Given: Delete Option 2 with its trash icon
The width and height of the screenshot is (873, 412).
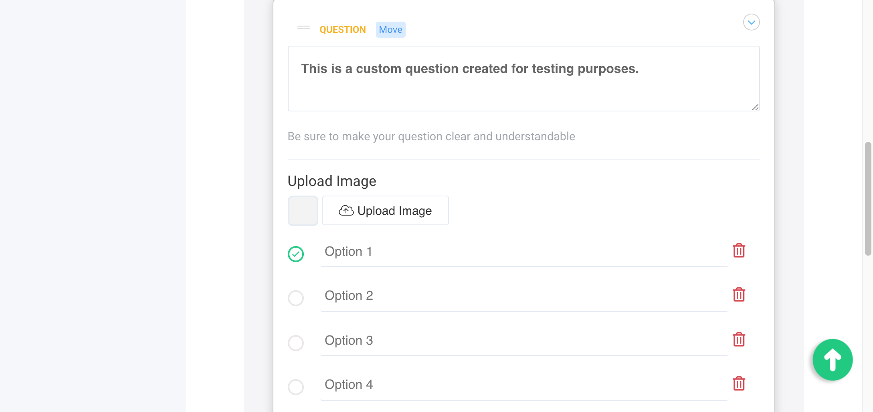Looking at the screenshot, I should coord(739,295).
